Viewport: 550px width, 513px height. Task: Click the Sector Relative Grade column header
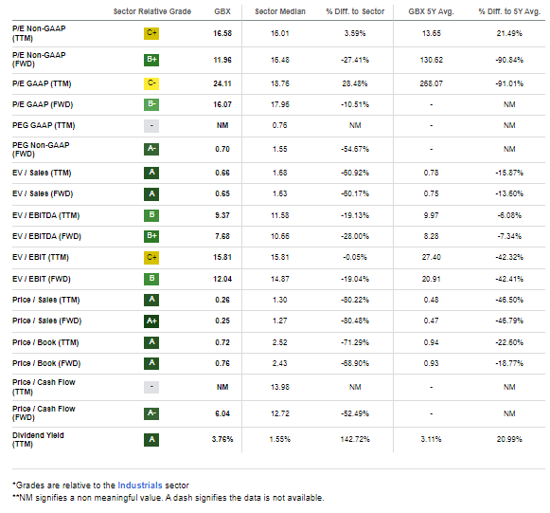[152, 11]
